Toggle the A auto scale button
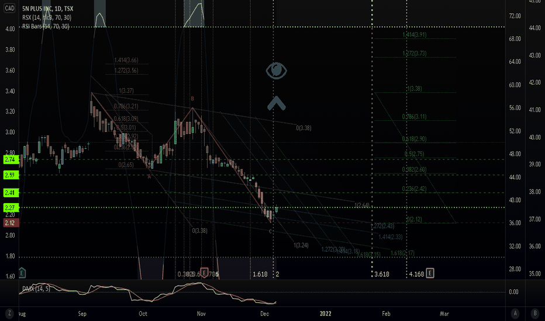The image size is (545, 321). 515,313
